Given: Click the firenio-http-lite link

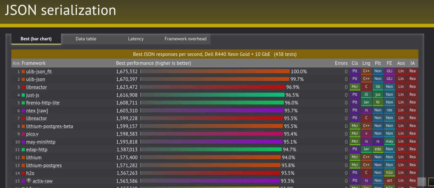Looking at the screenshot, I should click(x=43, y=103).
